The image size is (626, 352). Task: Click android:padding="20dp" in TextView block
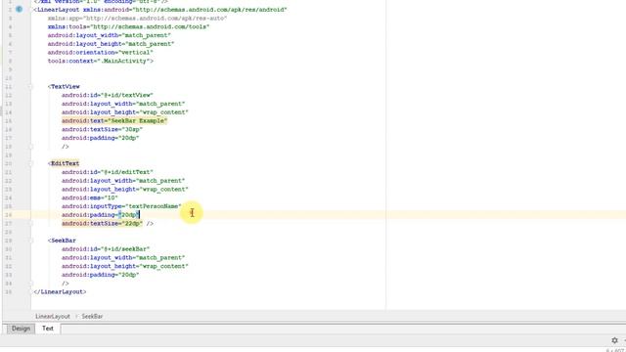pos(100,138)
